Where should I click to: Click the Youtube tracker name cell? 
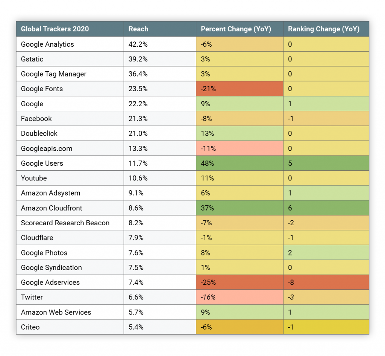pyautogui.click(x=34, y=178)
